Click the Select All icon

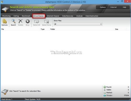pyautogui.click(x=37, y=22)
